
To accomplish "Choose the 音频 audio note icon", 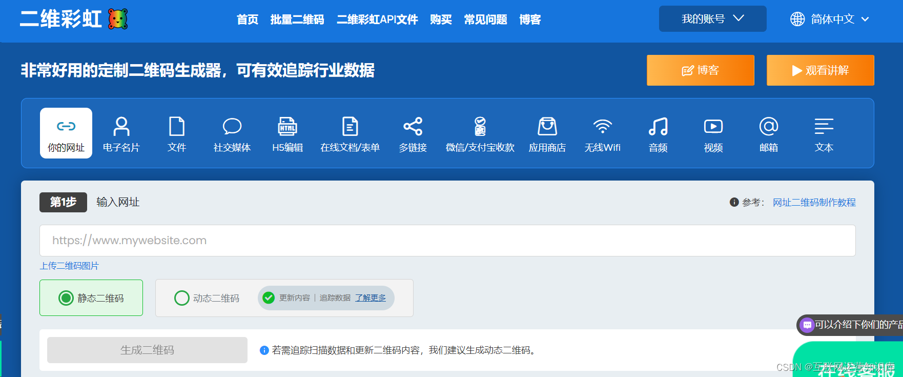I will [658, 126].
